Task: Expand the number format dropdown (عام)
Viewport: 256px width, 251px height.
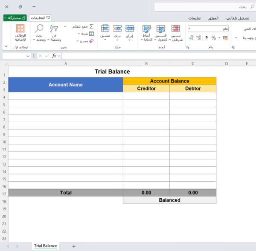Action: pyautogui.click(x=190, y=29)
